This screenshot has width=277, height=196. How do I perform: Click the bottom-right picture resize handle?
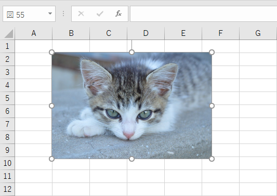[x=212, y=159]
